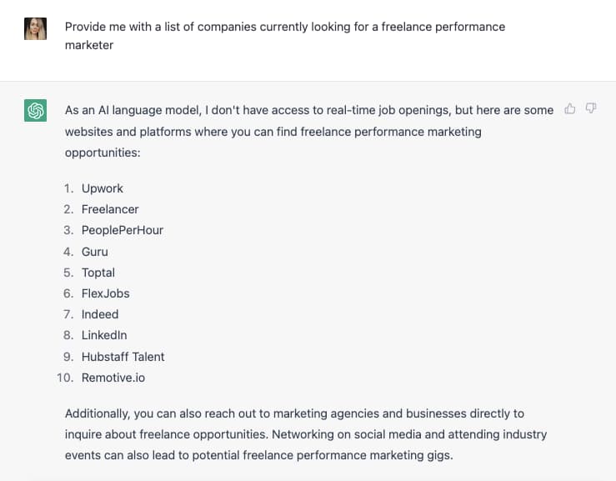Viewport: 616px width, 481px height.
Task: Select the Upwork list item
Action: click(102, 188)
